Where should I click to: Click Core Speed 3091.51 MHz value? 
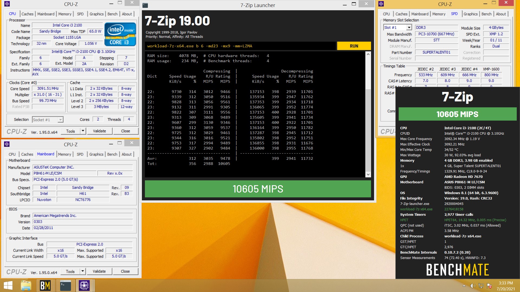(48, 88)
